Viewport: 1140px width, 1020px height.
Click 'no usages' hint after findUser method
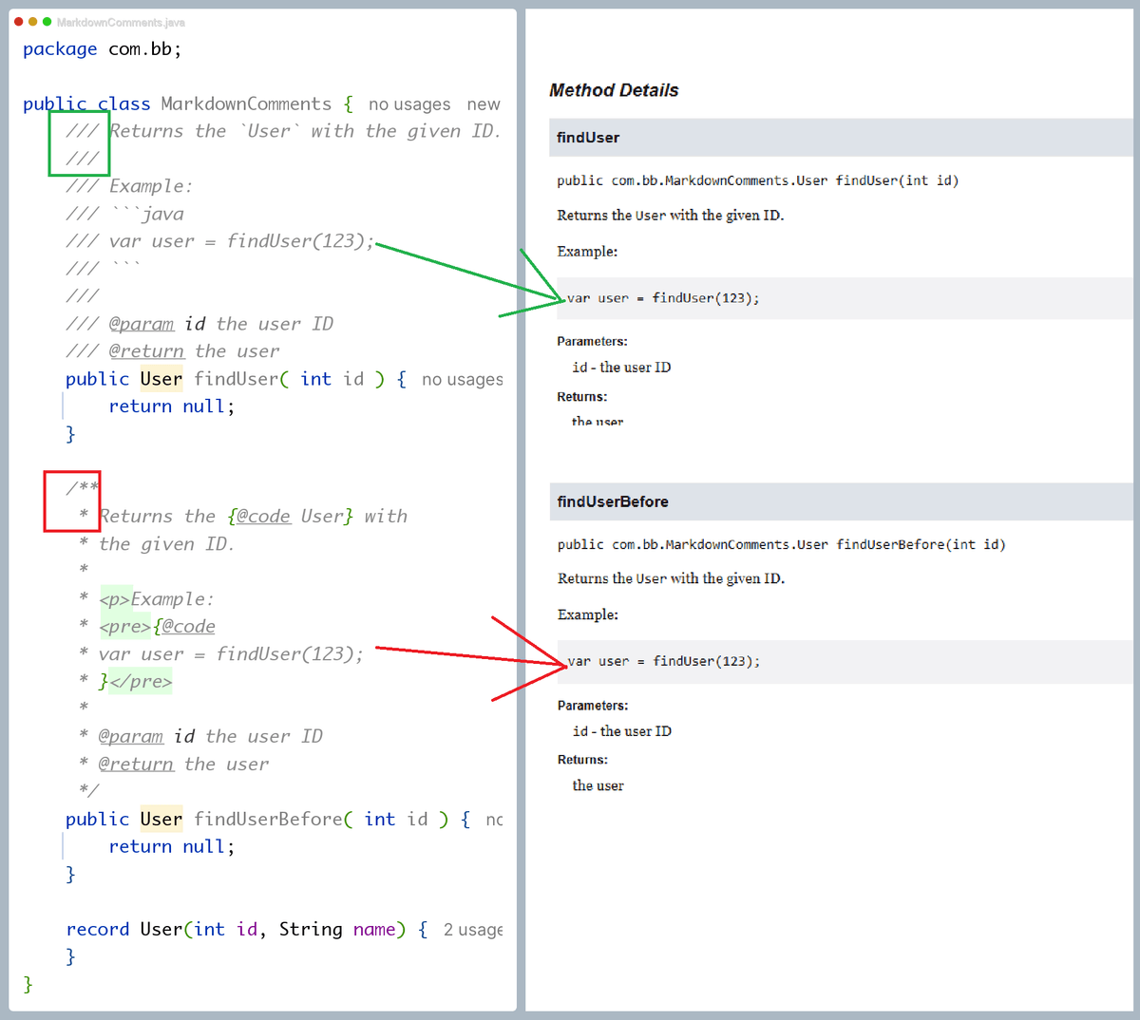click(x=463, y=380)
